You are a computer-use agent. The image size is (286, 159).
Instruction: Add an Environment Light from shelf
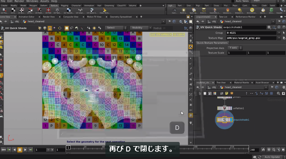point(252,11)
